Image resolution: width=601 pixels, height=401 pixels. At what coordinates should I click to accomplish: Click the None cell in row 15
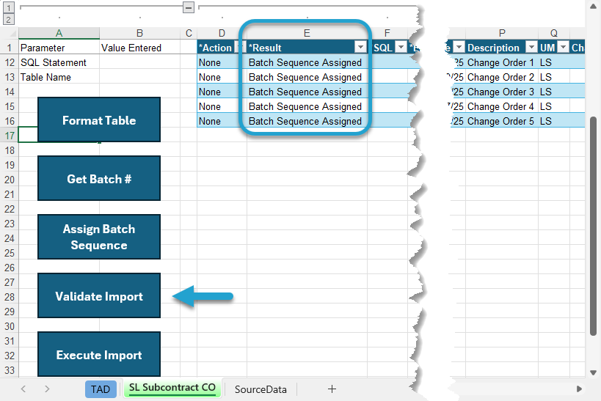(x=222, y=106)
